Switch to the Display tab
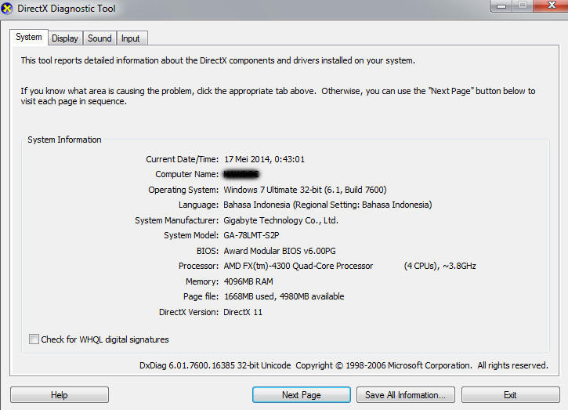This screenshot has height=410, width=568. click(65, 38)
